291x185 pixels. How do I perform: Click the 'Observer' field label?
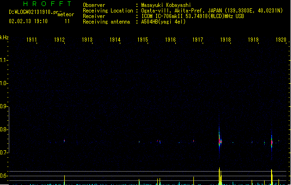tap(94, 5)
